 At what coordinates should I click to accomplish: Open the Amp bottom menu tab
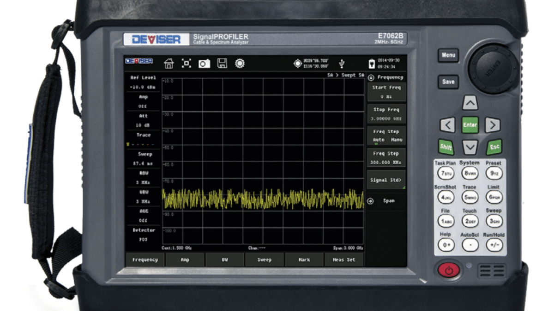point(185,260)
